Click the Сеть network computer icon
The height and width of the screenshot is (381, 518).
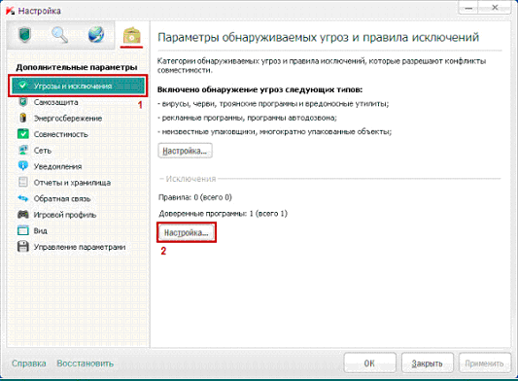point(22,150)
